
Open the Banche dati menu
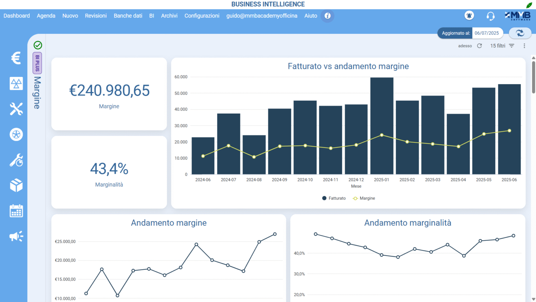pyautogui.click(x=128, y=16)
